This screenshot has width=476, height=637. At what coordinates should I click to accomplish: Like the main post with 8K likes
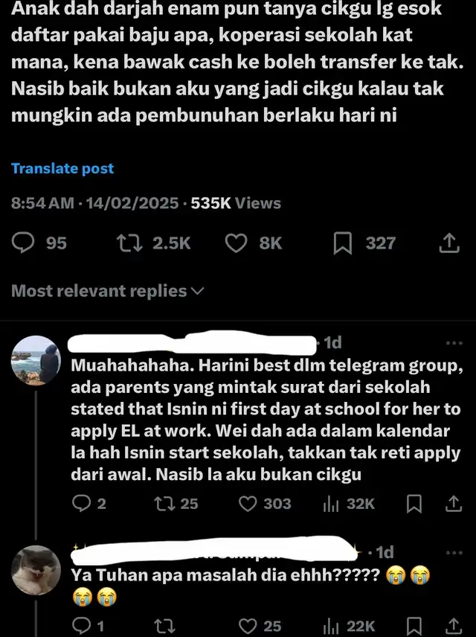(x=254, y=243)
